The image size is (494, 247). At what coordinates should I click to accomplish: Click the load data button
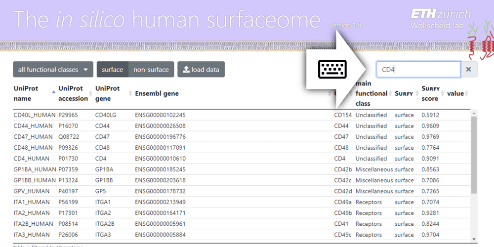point(201,69)
